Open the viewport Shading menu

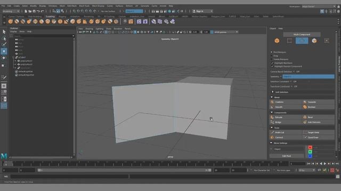coord(89,29)
